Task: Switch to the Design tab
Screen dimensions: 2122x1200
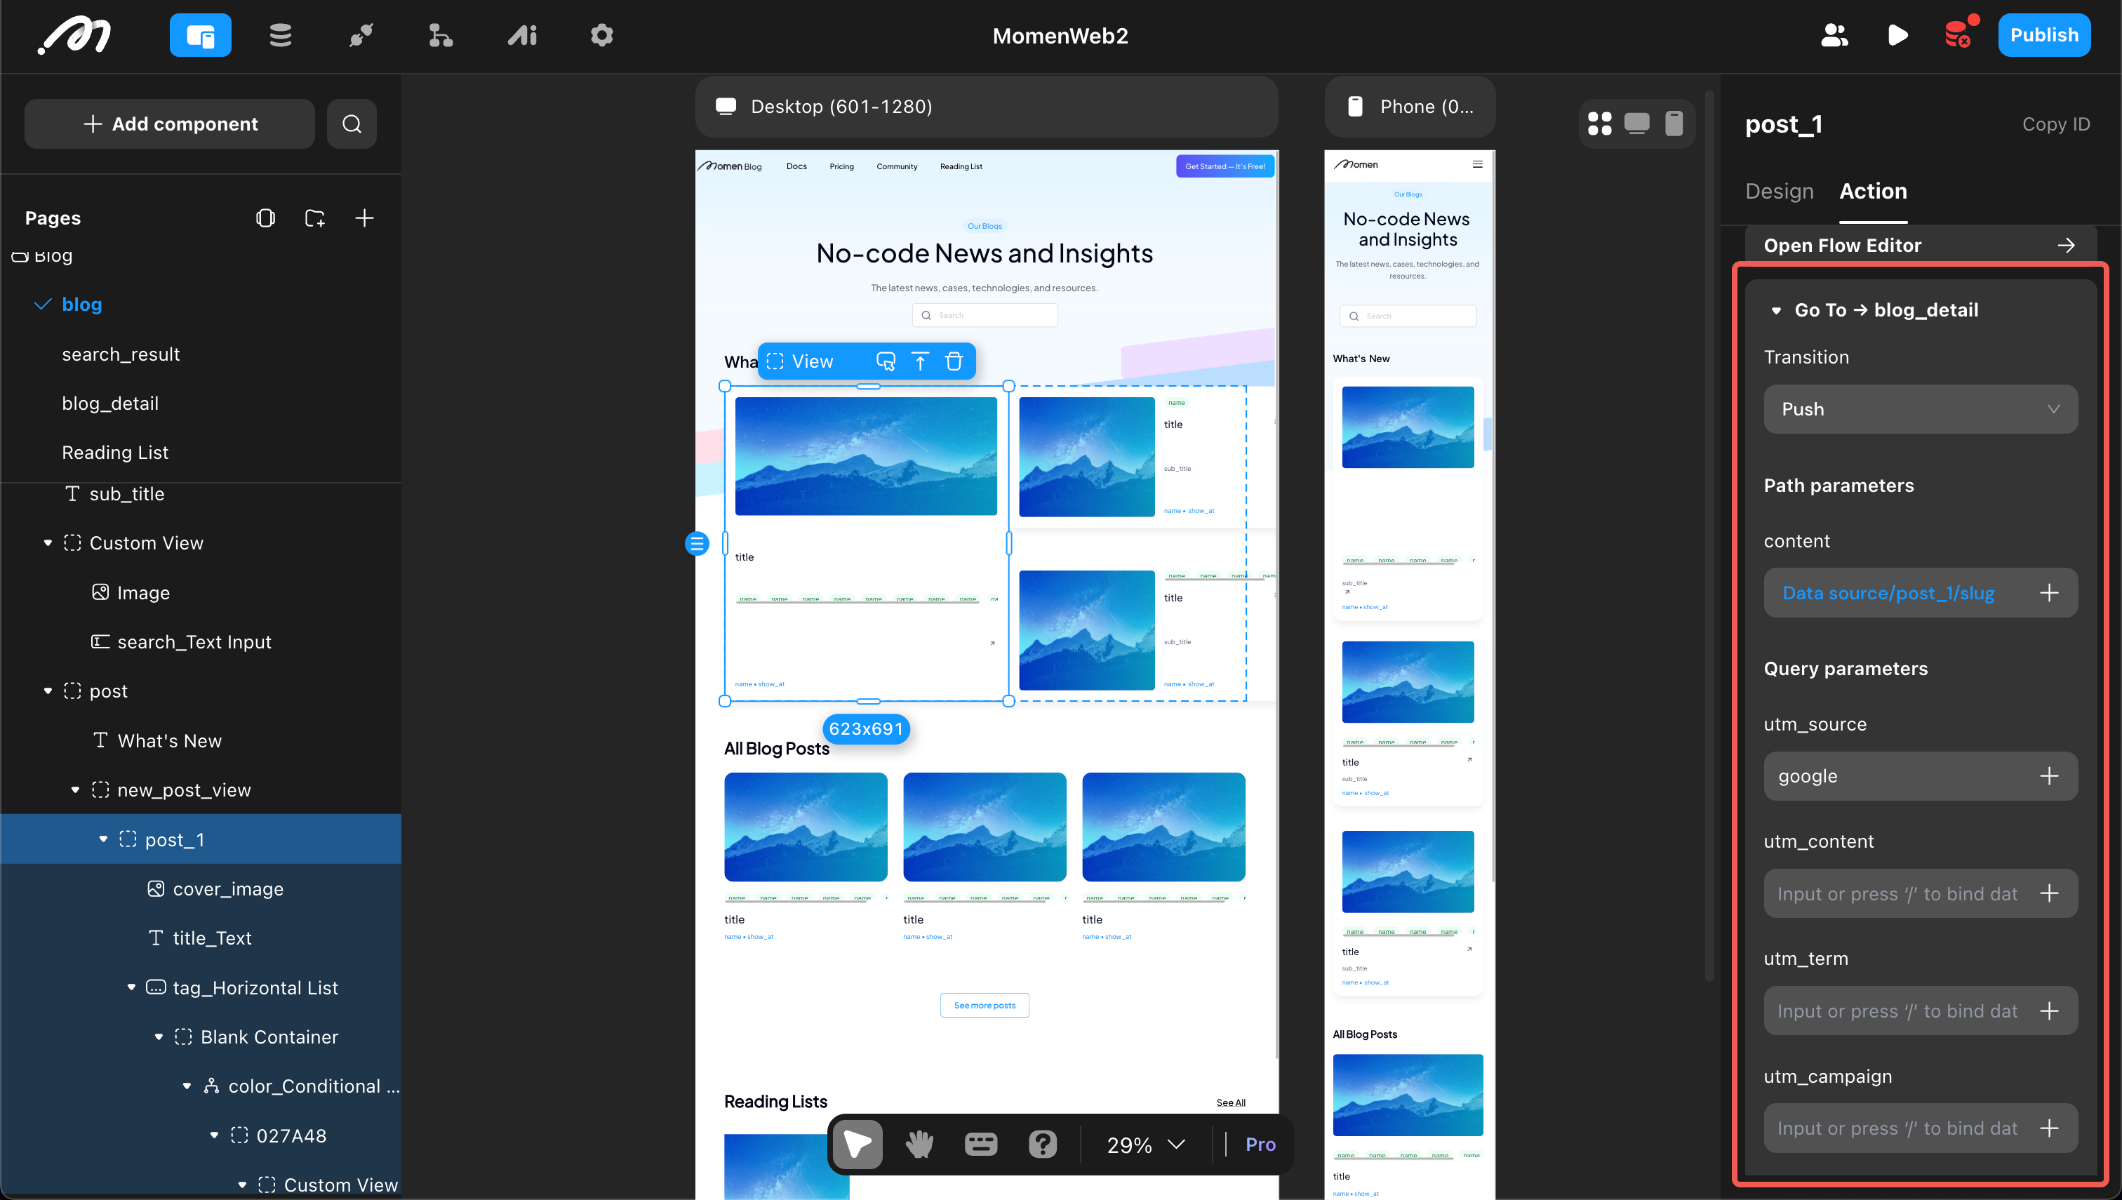Action: [x=1779, y=191]
